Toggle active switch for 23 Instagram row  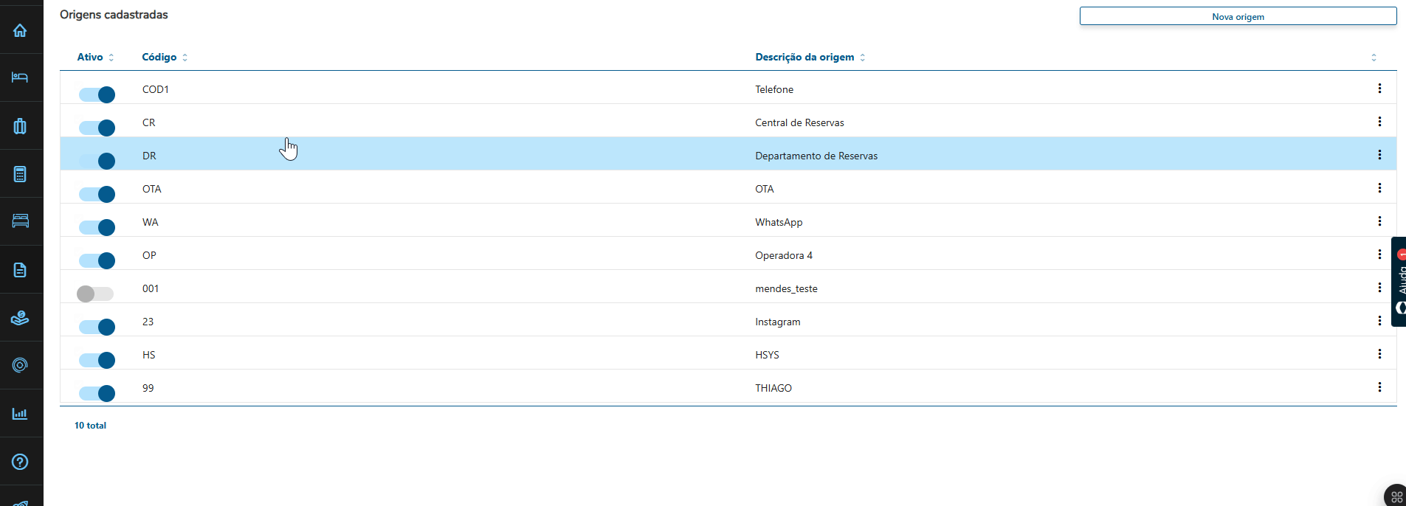pyautogui.click(x=97, y=327)
